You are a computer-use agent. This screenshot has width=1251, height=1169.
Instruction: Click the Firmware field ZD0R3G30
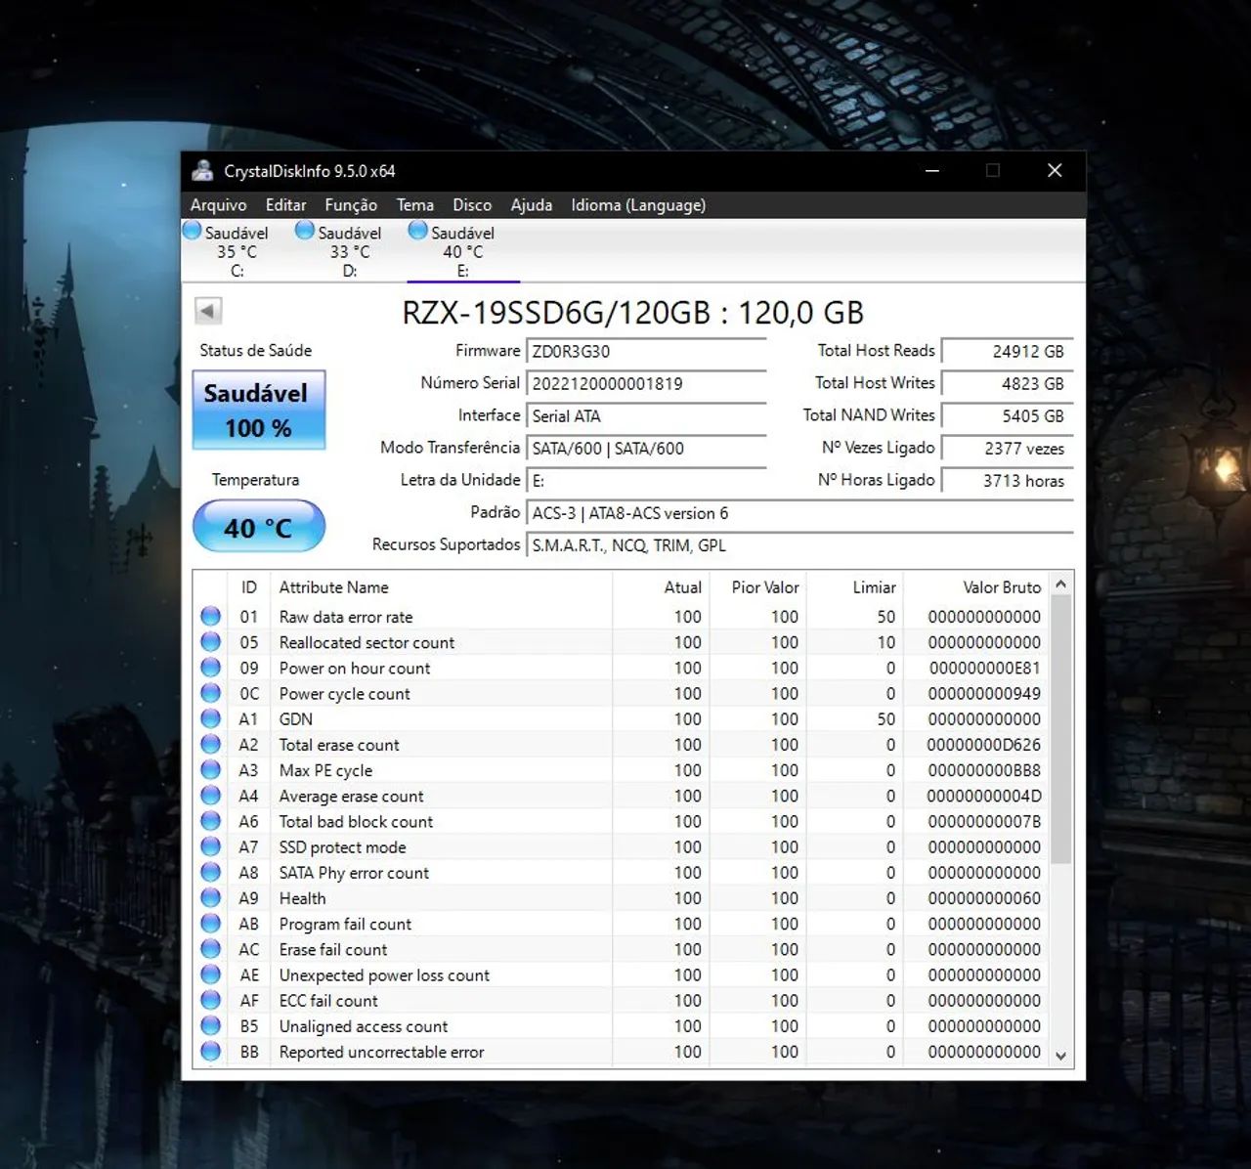point(646,351)
